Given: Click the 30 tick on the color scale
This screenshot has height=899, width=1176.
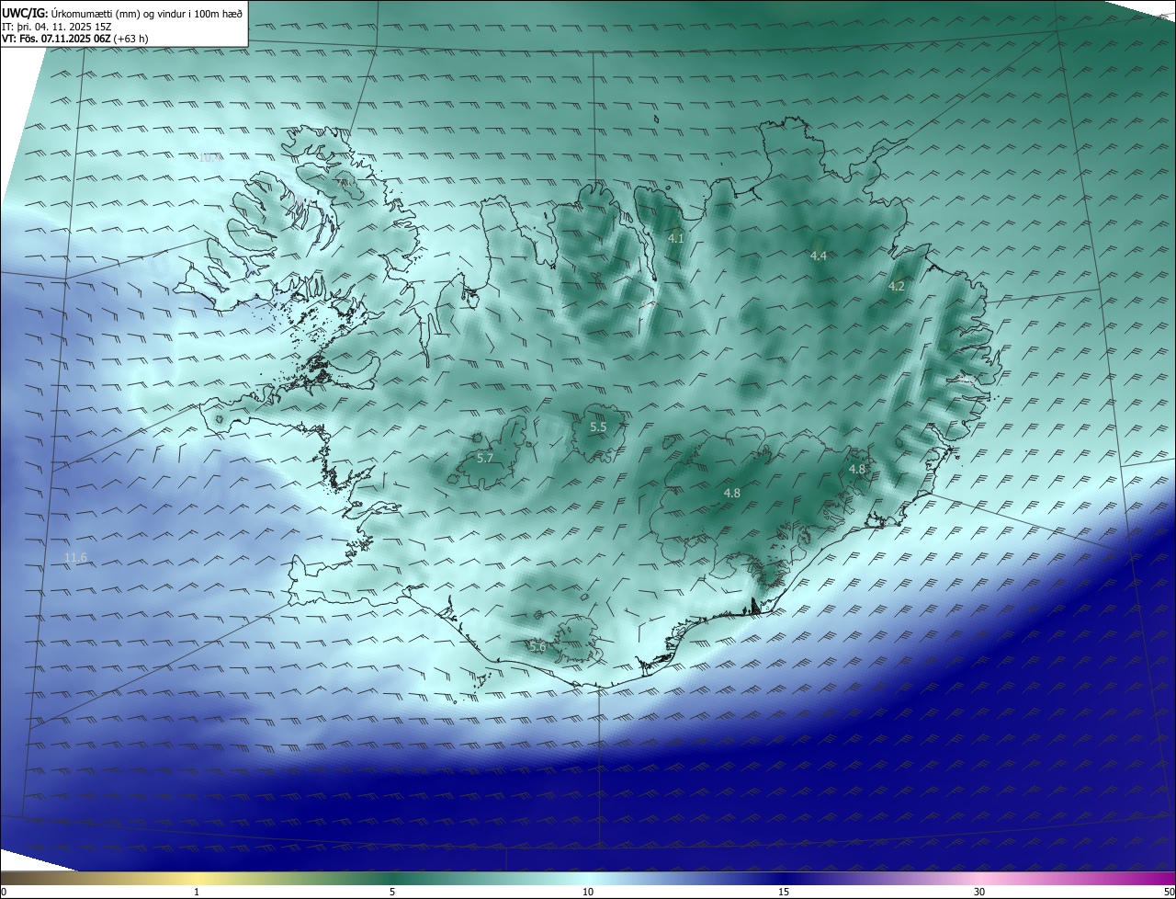Looking at the screenshot, I should click(979, 892).
